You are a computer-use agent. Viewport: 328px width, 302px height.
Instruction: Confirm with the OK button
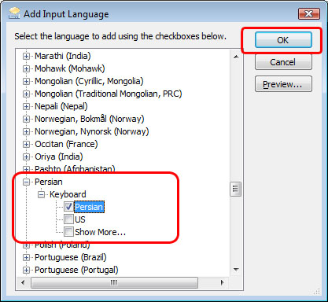283,40
